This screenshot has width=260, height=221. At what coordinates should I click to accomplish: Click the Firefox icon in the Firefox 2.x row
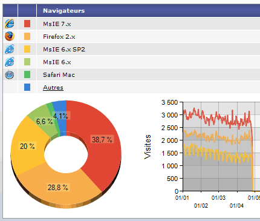[x=10, y=36]
